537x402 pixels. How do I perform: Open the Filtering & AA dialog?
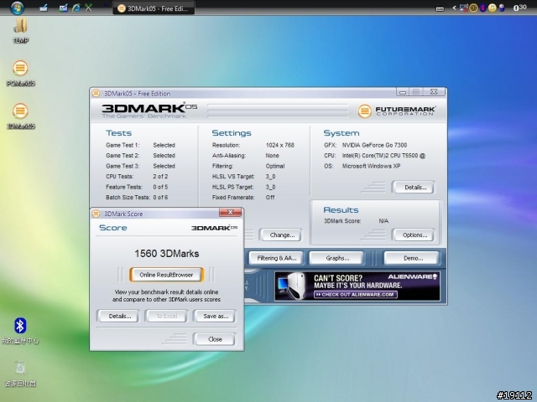276,258
